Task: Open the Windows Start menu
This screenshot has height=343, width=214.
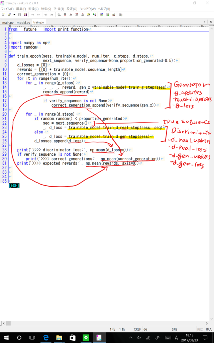Action: click(x=6, y=338)
